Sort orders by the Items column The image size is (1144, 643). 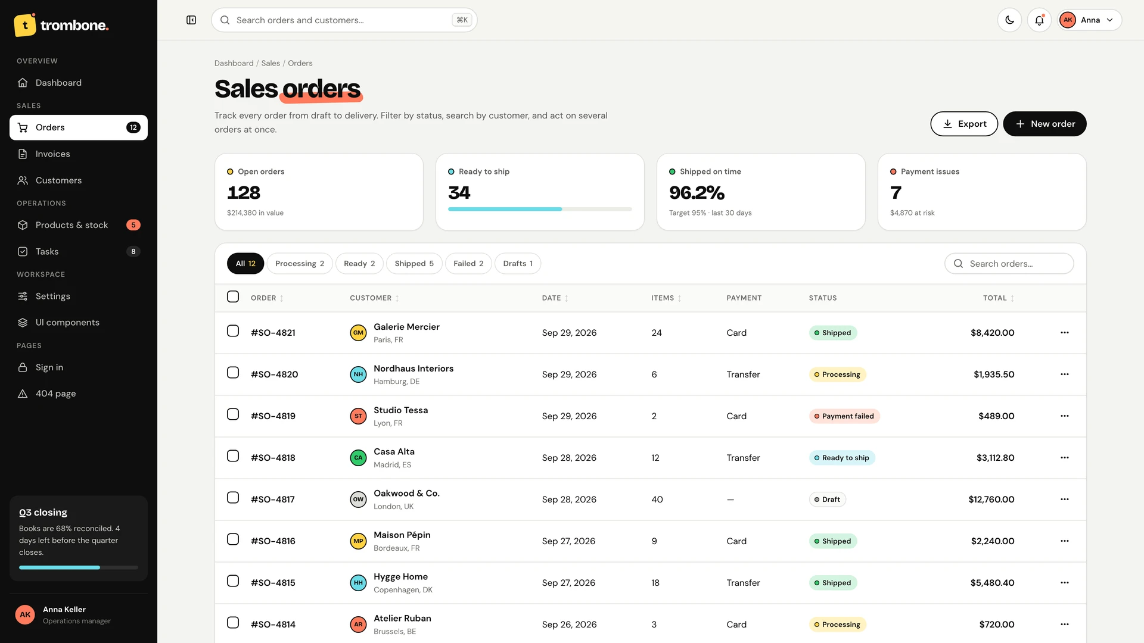(x=666, y=298)
